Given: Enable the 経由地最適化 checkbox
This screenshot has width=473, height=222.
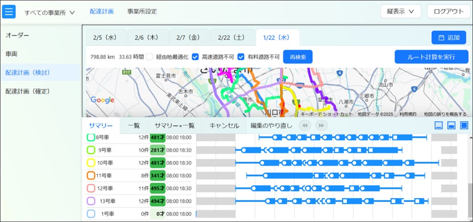Looking at the screenshot, I should pyautogui.click(x=150, y=57).
